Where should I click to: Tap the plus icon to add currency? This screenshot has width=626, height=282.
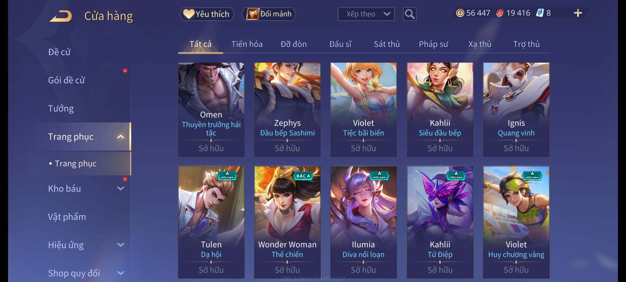point(578,13)
